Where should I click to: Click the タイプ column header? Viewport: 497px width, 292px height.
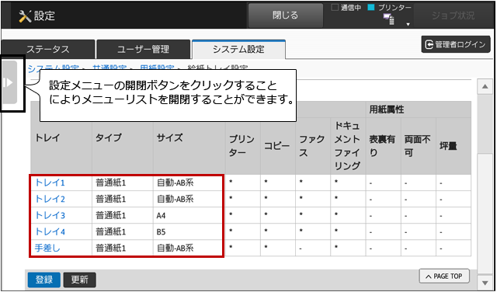[x=109, y=138]
